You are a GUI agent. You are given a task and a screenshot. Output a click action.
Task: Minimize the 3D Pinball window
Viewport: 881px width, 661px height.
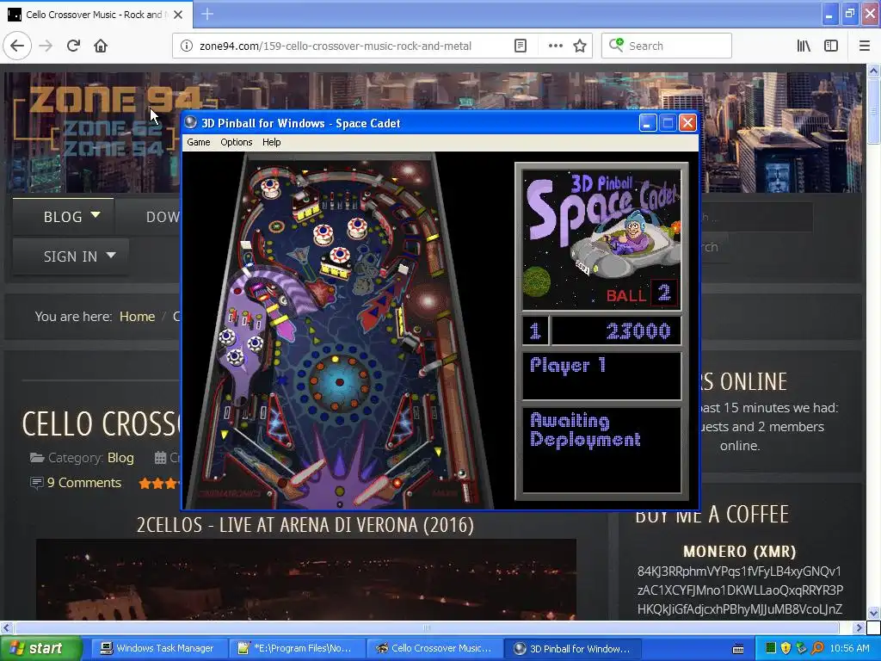pyautogui.click(x=648, y=123)
